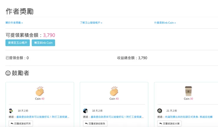Click the Coin 40 label in second card
The image size is (218, 127).
[x=114, y=99]
